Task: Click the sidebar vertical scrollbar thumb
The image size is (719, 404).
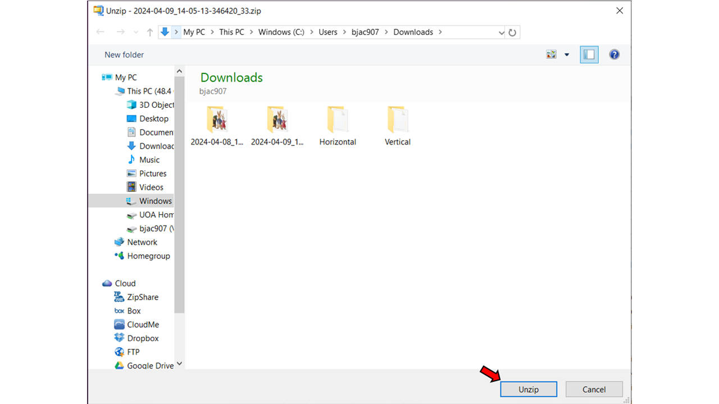Action: pyautogui.click(x=179, y=195)
